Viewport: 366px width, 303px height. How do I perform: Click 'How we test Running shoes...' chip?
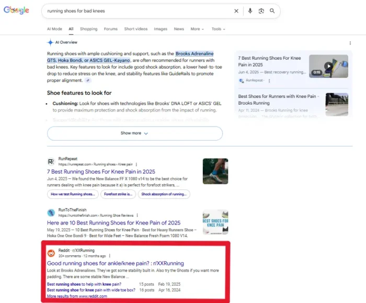point(73,194)
